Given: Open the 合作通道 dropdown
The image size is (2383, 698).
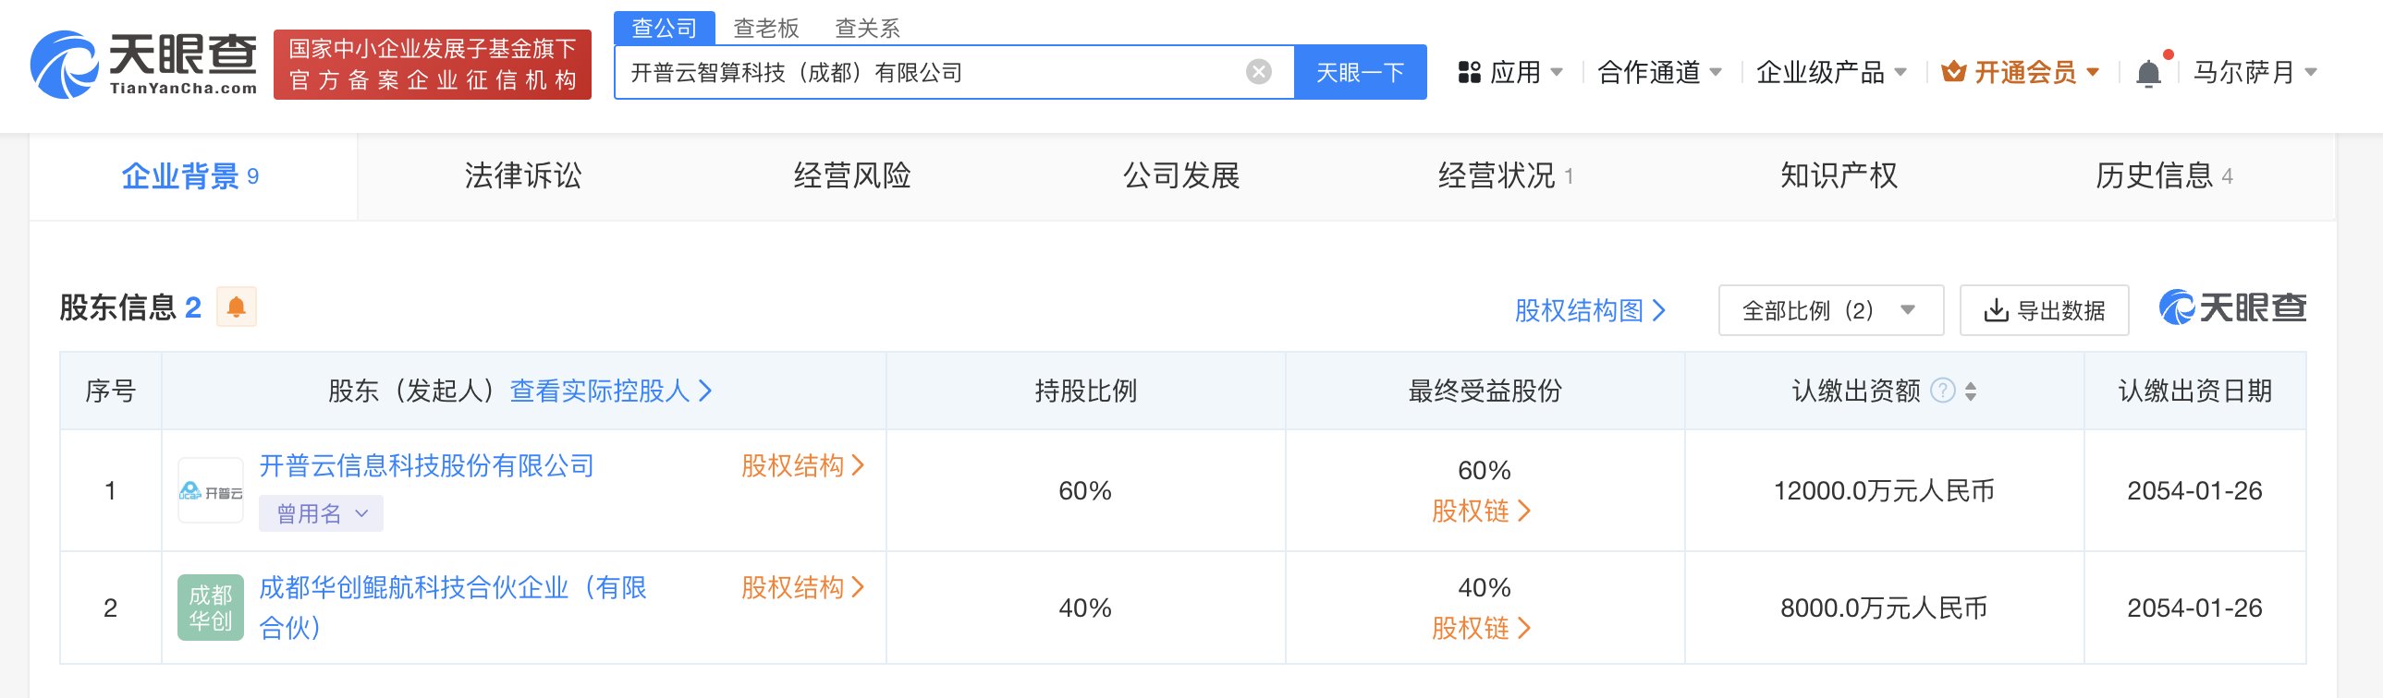Looking at the screenshot, I should (1659, 72).
